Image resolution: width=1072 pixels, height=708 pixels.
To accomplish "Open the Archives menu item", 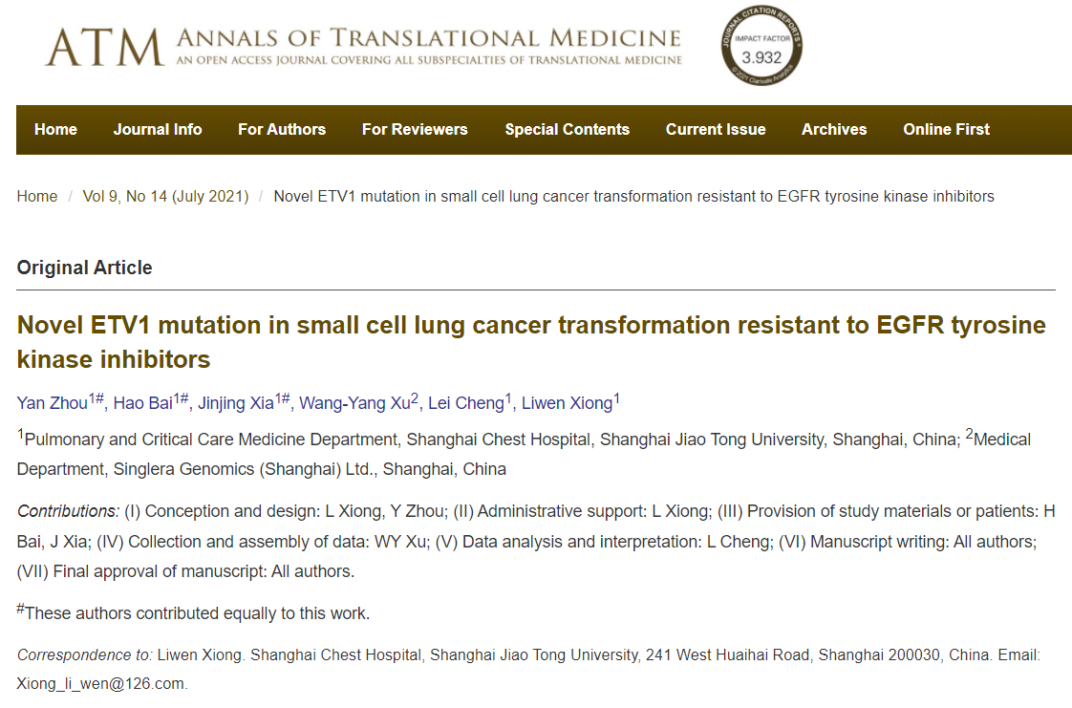I will pos(834,130).
